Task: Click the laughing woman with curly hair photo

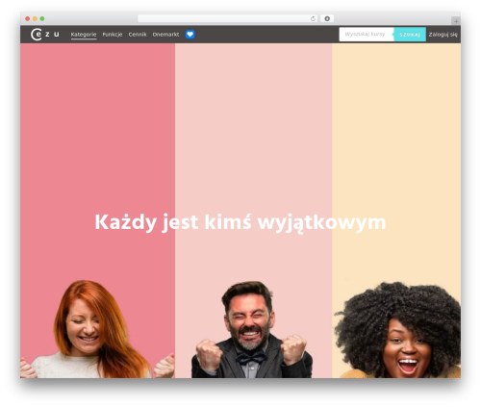Action: 397,330
